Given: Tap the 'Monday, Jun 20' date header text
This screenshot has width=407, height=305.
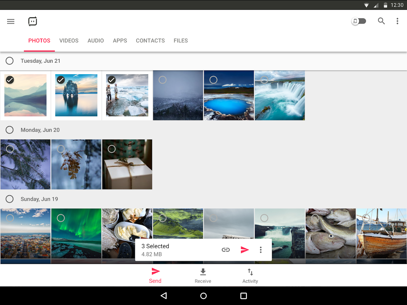Looking at the screenshot, I should (x=40, y=130).
